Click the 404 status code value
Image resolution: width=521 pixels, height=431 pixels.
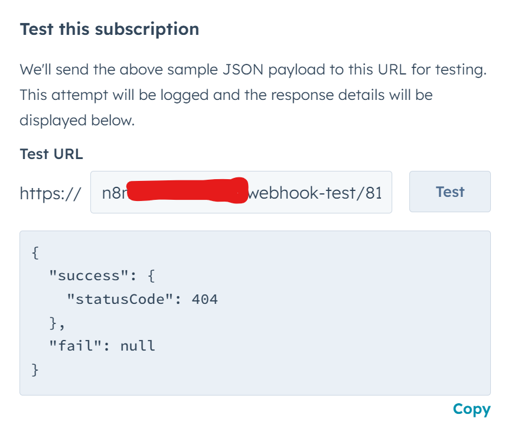(204, 299)
